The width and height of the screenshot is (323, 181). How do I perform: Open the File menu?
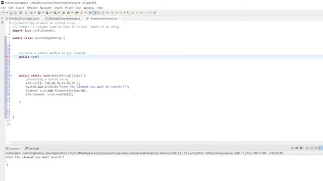tap(4, 8)
